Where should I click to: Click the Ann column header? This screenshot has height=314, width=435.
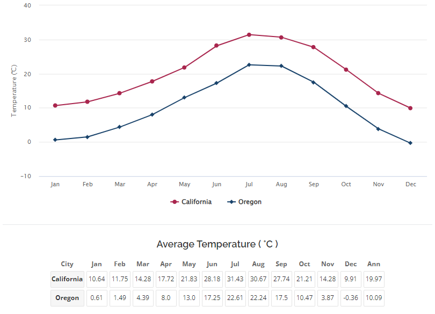(x=373, y=264)
